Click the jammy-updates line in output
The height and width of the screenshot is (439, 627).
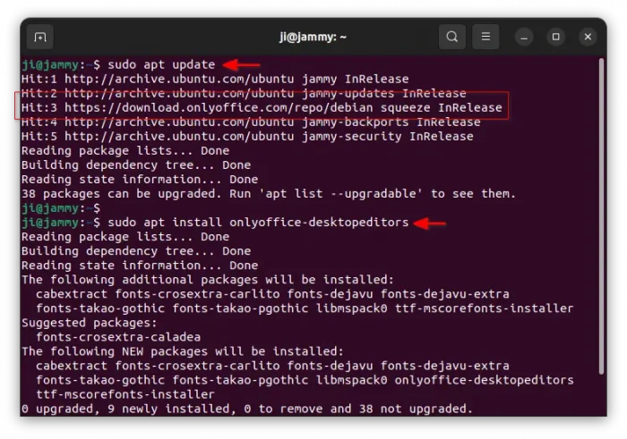[x=242, y=93]
